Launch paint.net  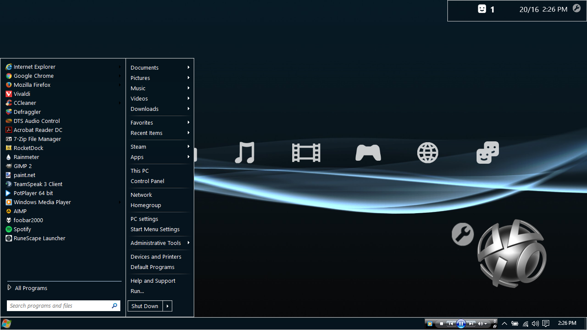[63, 175]
